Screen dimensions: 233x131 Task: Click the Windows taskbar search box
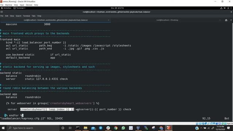pyautogui.click(x=33, y=128)
